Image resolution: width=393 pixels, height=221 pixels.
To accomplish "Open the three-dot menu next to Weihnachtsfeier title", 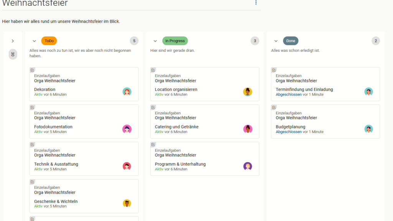I will point(256,3).
